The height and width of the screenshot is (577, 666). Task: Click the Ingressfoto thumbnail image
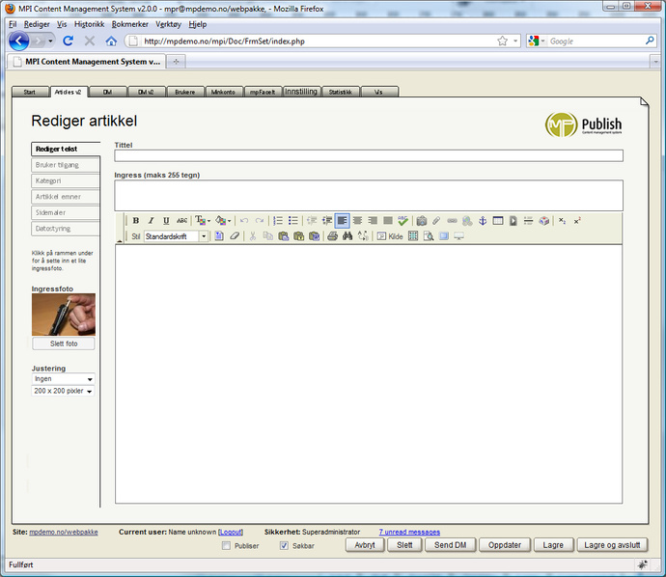click(64, 315)
